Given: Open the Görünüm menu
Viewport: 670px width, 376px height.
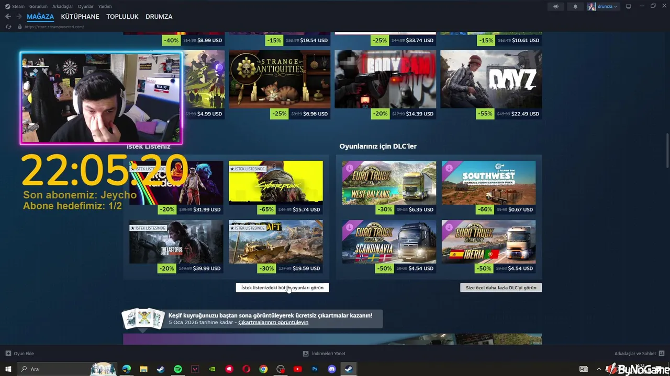Looking at the screenshot, I should tap(38, 6).
